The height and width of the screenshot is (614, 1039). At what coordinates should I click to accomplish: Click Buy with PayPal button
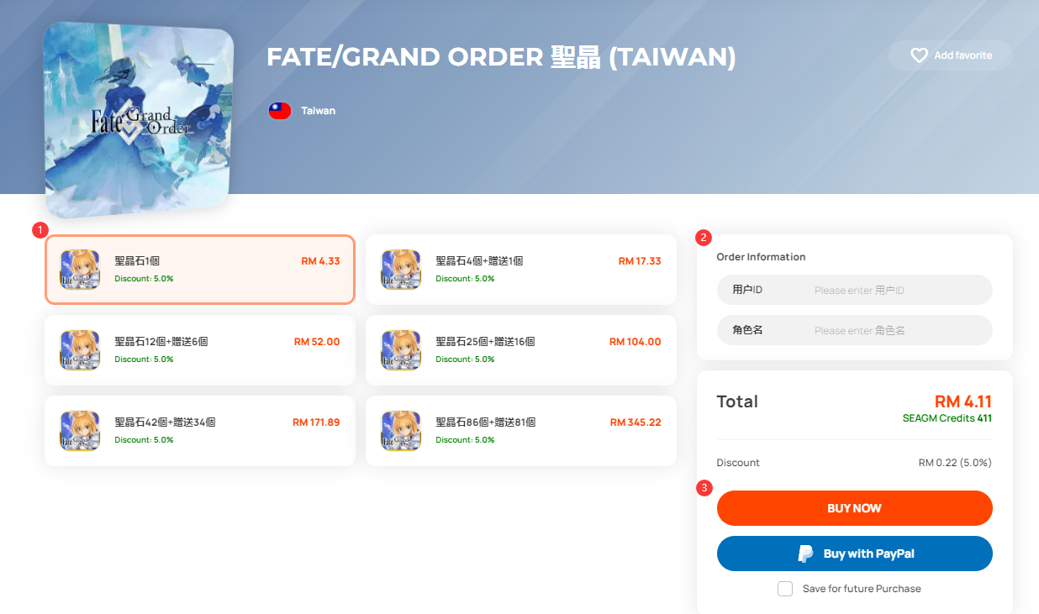tap(854, 554)
